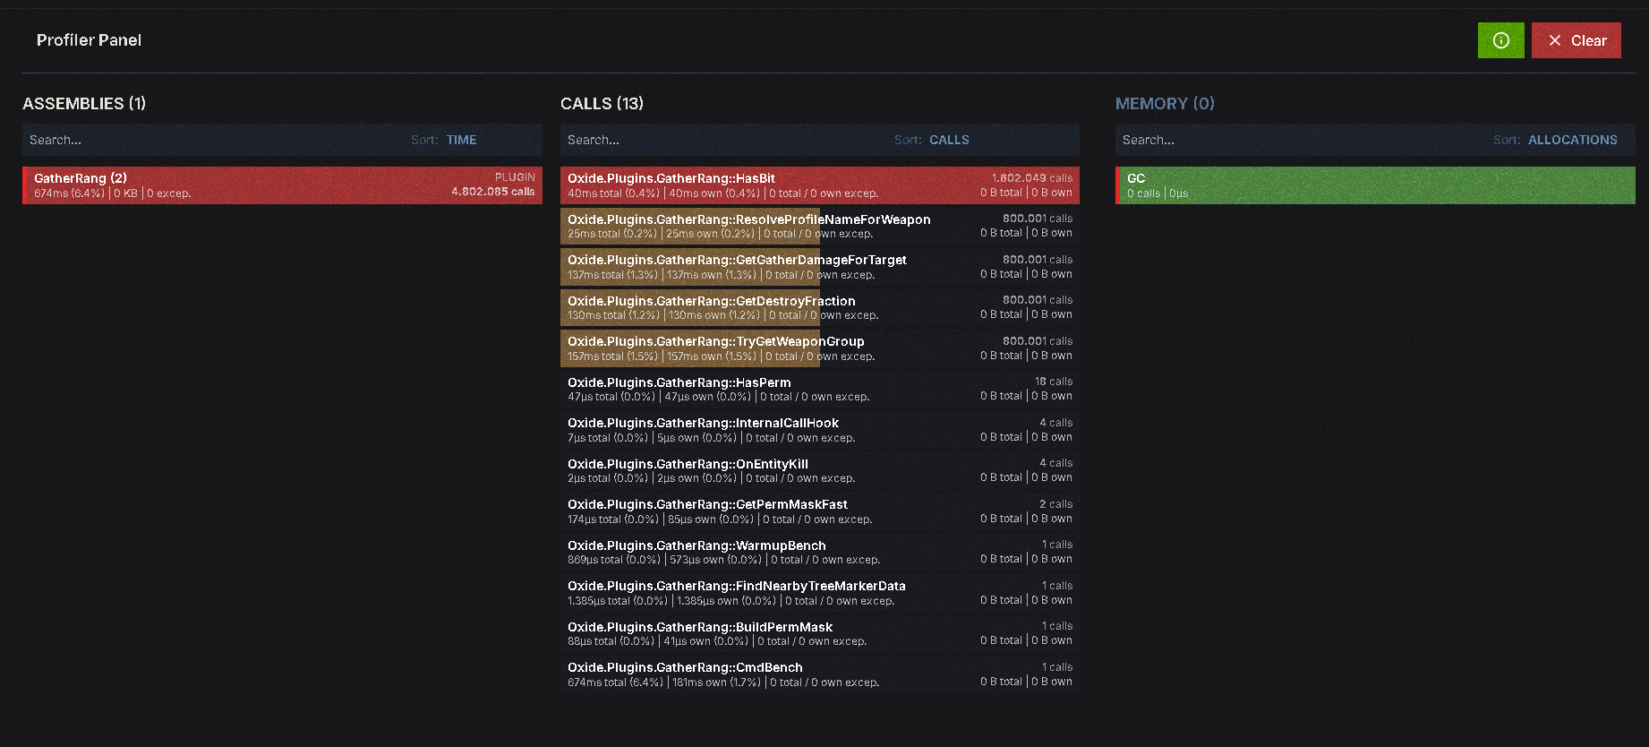Select the GetDestroyFraction call entry
1649x747 pixels.
click(x=820, y=307)
